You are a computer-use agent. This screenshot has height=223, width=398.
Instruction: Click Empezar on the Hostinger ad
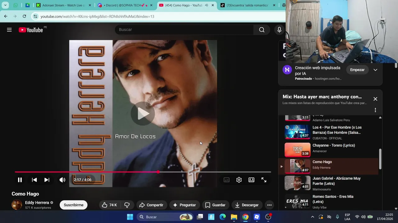point(357,70)
